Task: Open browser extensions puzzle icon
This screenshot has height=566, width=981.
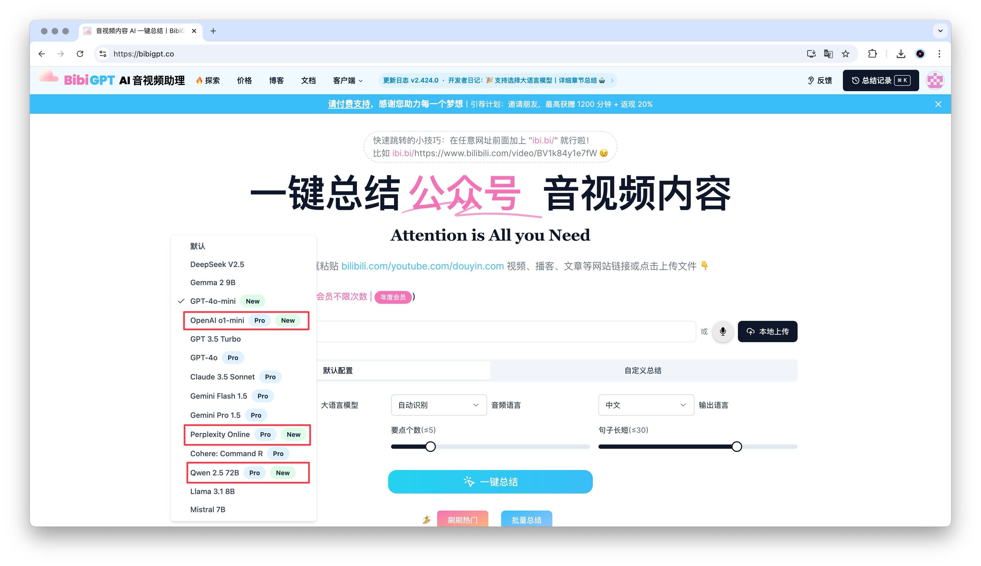Action: (x=872, y=54)
